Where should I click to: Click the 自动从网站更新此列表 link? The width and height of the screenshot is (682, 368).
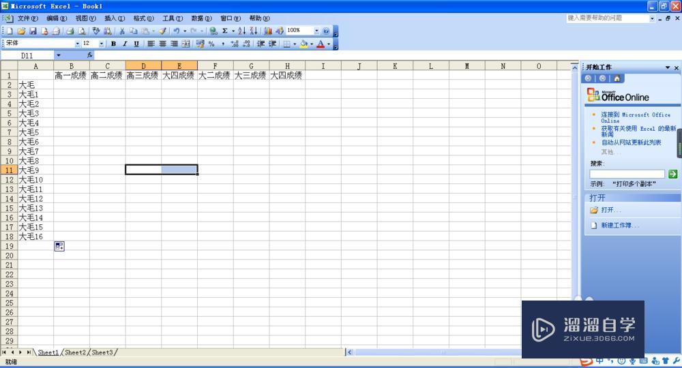tap(631, 142)
